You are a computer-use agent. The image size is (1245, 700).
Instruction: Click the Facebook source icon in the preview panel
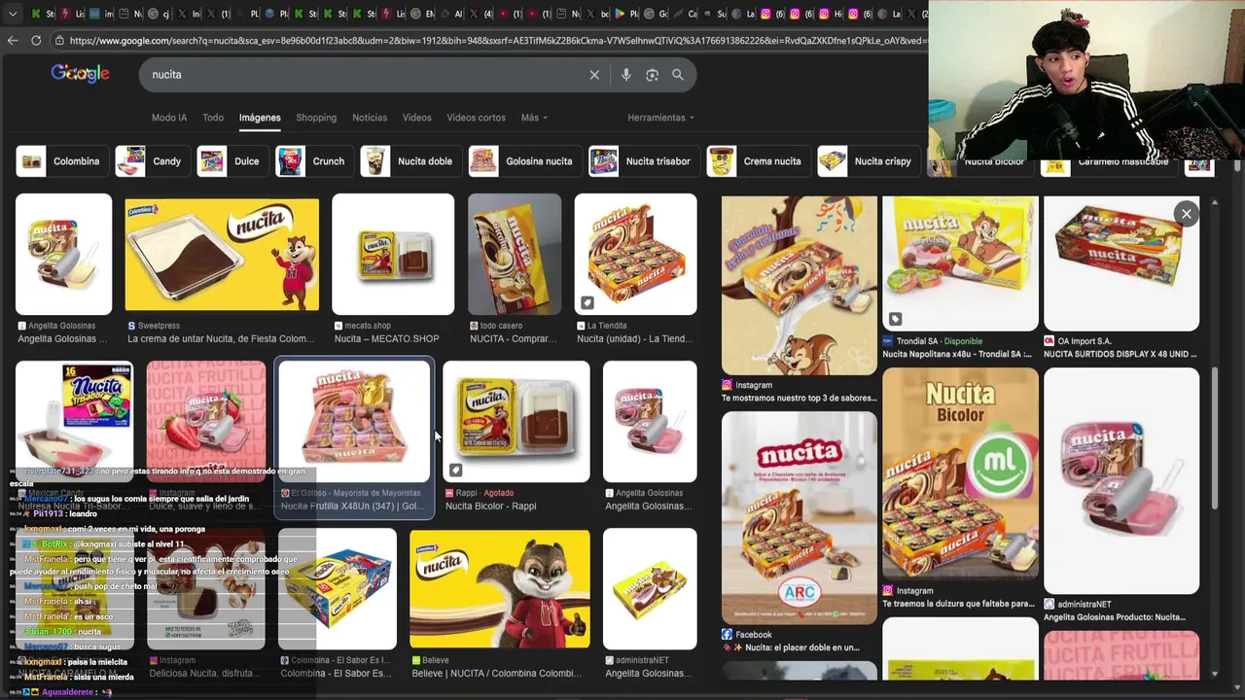(727, 635)
